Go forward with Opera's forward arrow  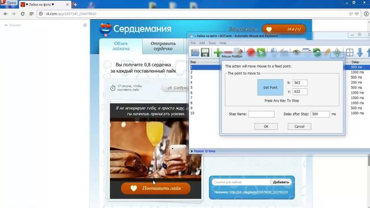tap(14, 14)
